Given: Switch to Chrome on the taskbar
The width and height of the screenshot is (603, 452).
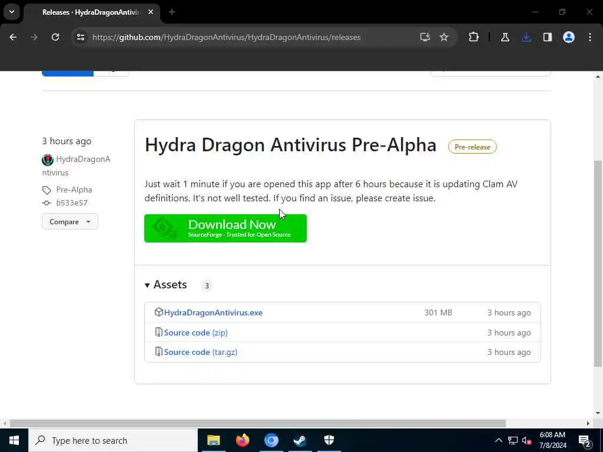Looking at the screenshot, I should (271, 440).
